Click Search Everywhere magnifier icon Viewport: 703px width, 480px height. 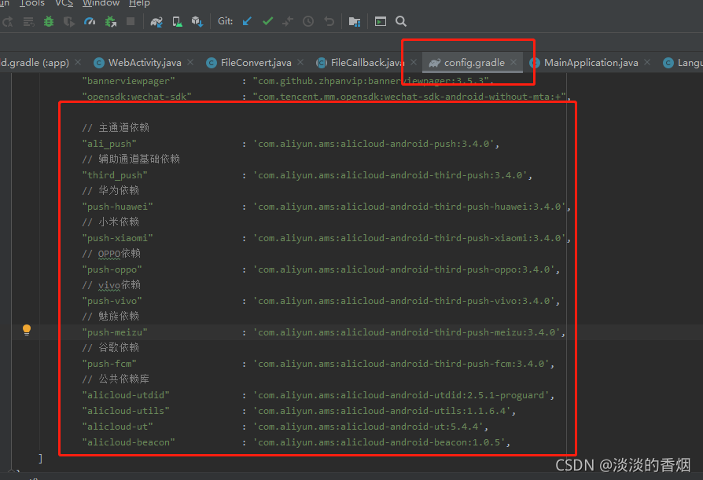point(401,21)
